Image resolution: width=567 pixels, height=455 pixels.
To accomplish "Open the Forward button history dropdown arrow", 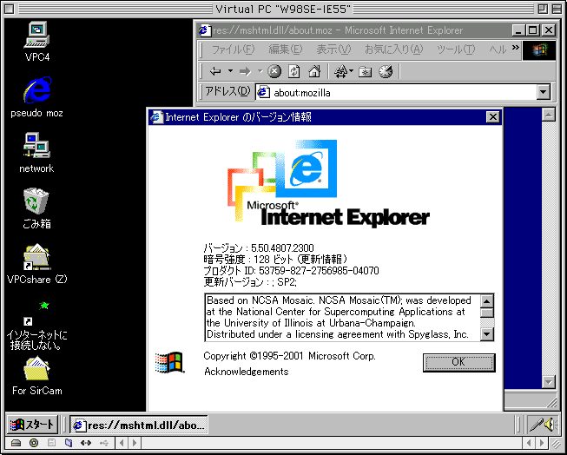I will pyautogui.click(x=260, y=71).
